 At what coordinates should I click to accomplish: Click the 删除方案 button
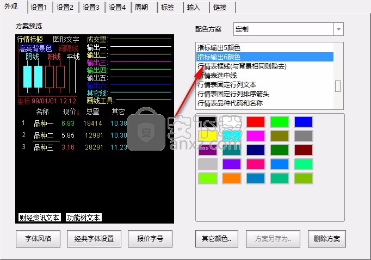(x=327, y=239)
